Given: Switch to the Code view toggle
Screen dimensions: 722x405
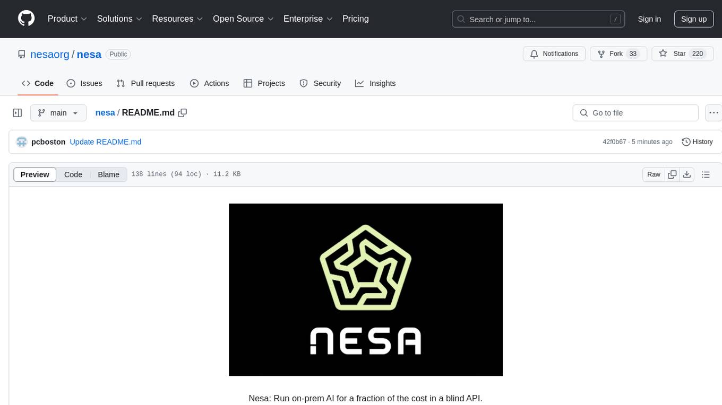Looking at the screenshot, I should (73, 174).
